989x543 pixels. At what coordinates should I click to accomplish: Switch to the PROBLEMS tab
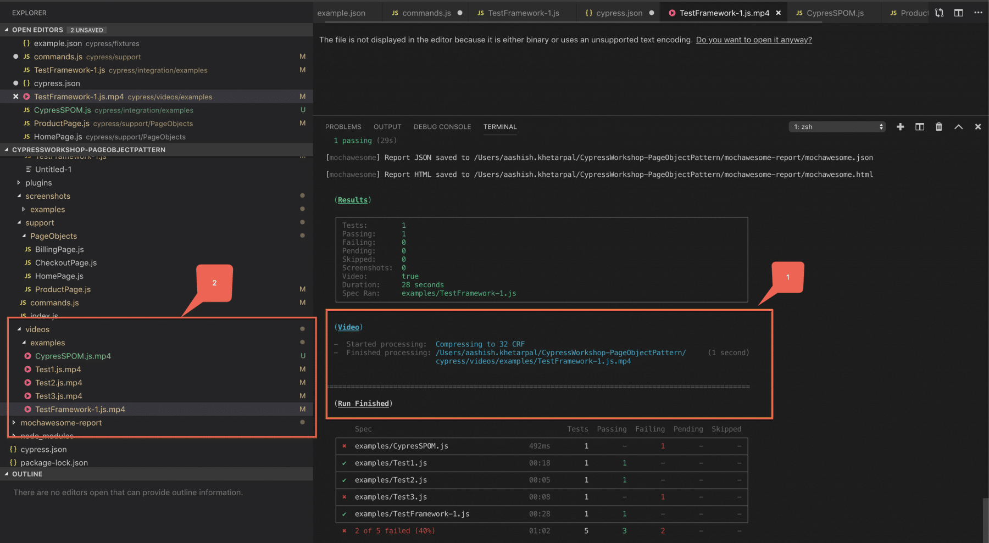[x=343, y=127]
